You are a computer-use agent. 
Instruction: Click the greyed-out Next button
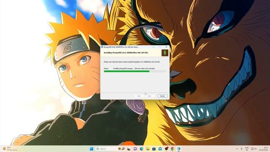(149, 96)
